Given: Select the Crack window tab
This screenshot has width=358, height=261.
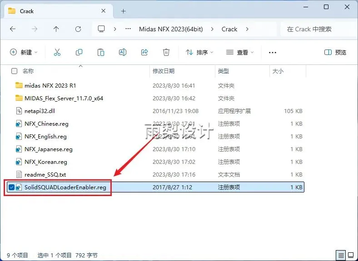Looking at the screenshot, I should coord(59,11).
